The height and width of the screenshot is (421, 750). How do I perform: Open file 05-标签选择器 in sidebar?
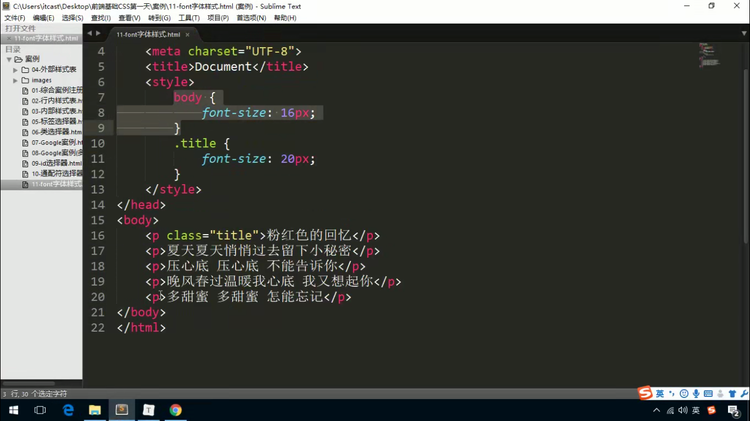click(57, 122)
